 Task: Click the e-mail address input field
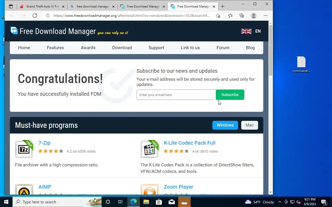point(176,95)
